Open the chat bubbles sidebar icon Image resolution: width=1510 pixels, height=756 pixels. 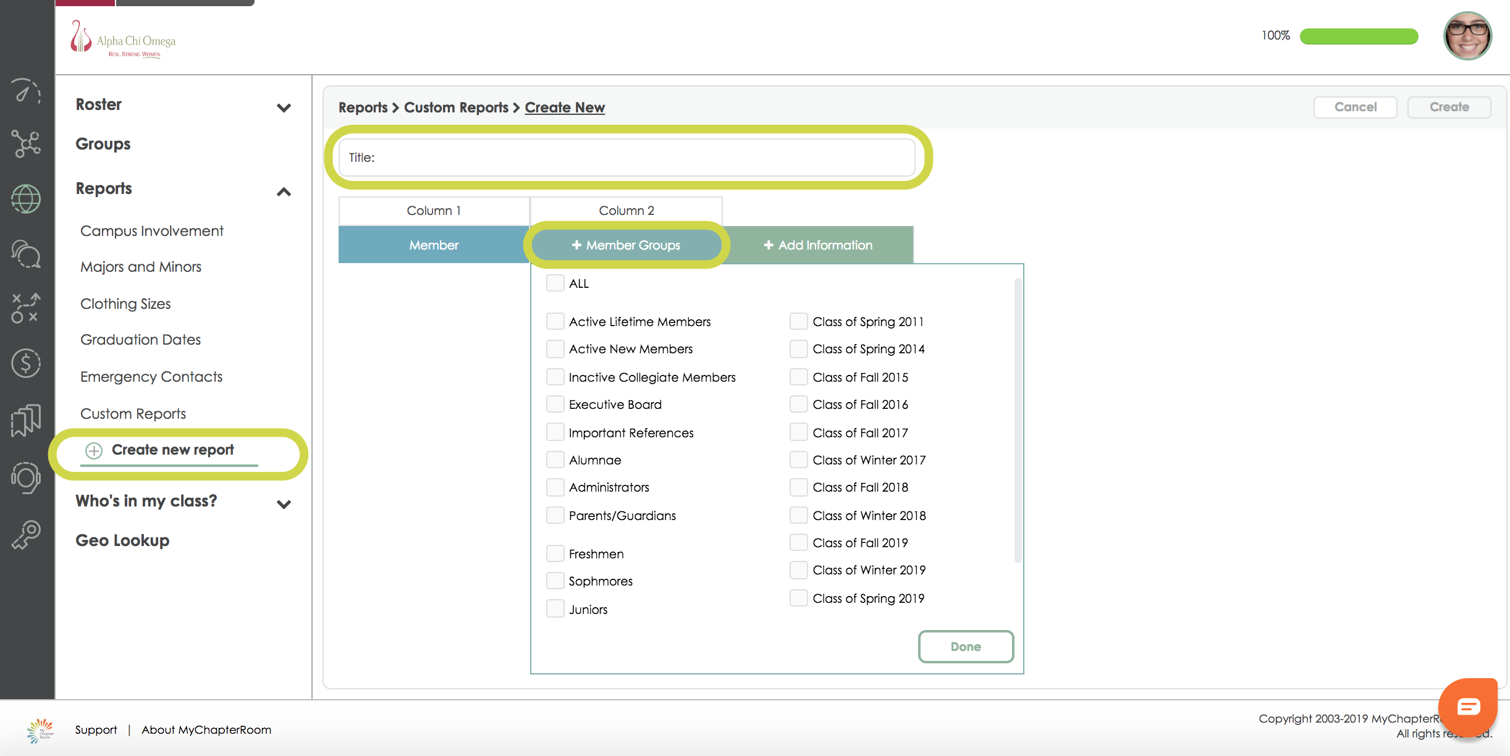26,254
